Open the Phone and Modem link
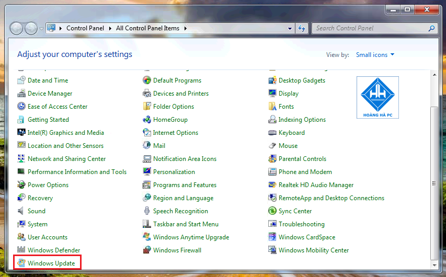446x277 pixels. 305,172
